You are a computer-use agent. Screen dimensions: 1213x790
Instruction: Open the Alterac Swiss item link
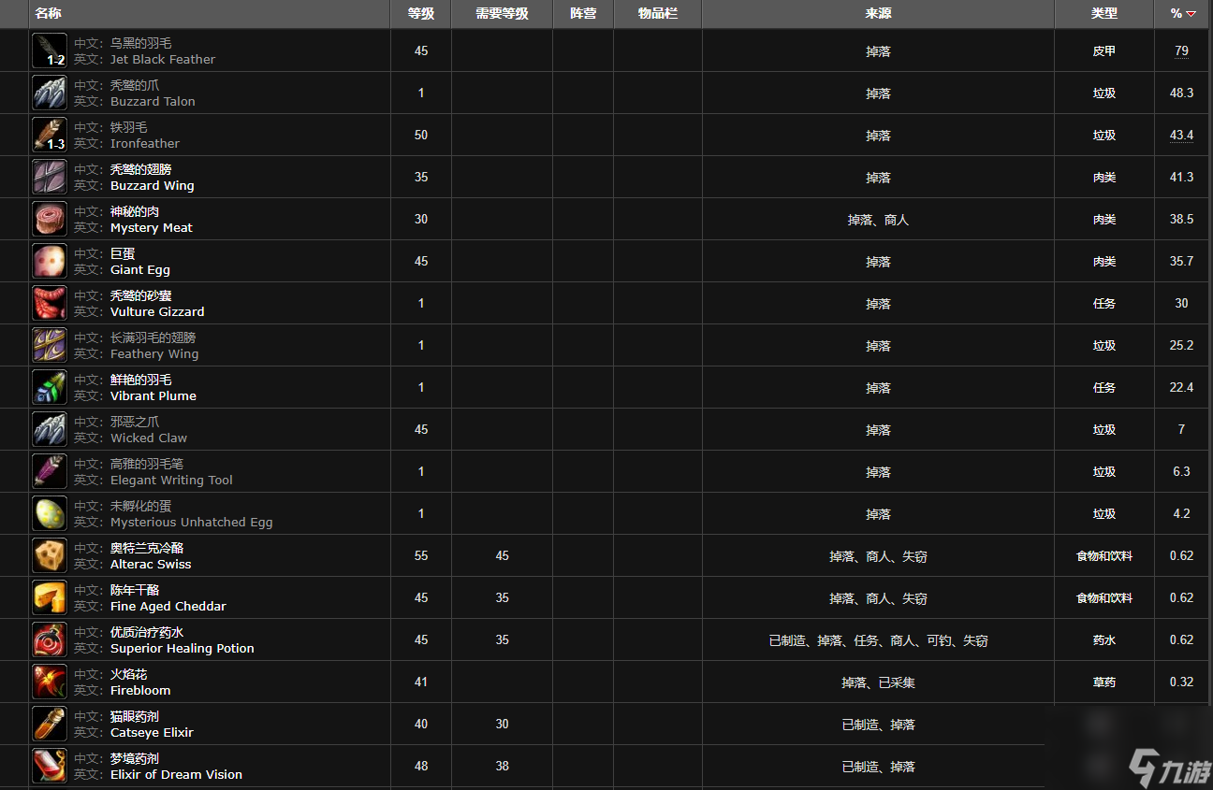151,564
